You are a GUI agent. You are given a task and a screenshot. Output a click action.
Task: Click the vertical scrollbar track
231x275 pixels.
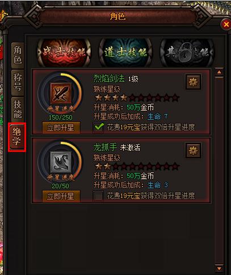(219, 170)
